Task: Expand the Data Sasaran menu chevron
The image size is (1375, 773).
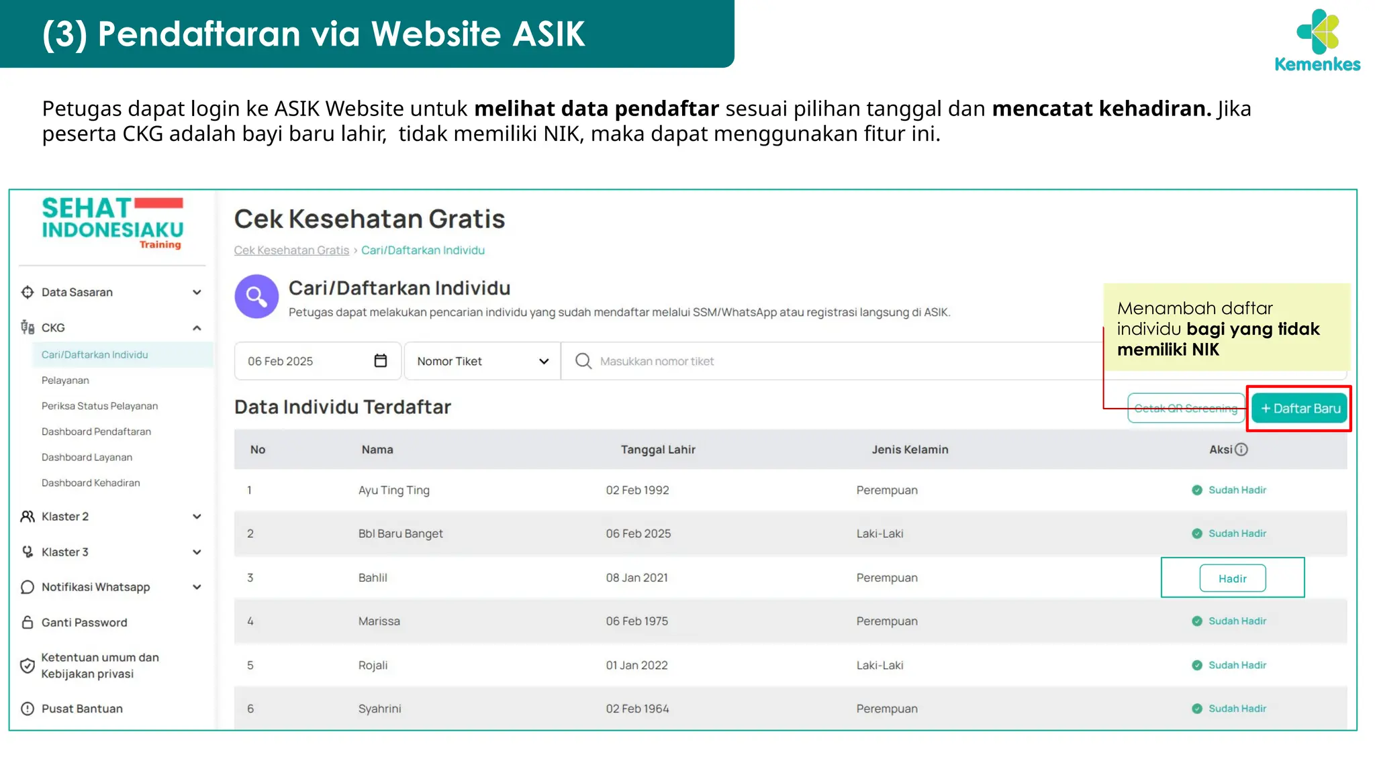Action: click(197, 292)
